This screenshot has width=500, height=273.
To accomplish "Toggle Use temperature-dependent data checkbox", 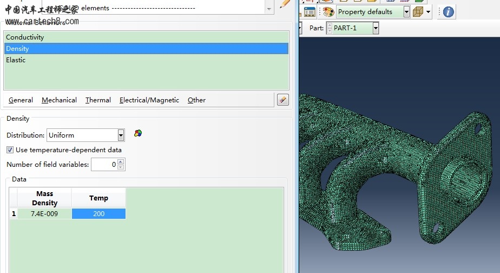I will point(10,150).
